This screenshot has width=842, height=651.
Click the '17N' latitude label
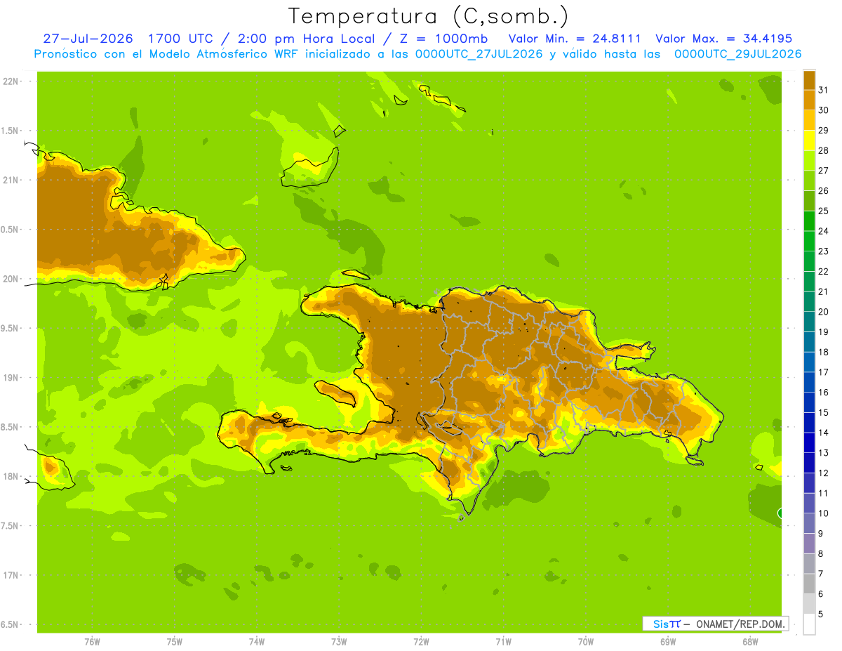[x=10, y=575]
